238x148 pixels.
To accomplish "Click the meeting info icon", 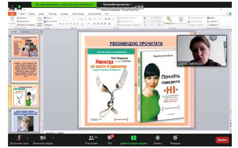I will click(x=12, y=7).
